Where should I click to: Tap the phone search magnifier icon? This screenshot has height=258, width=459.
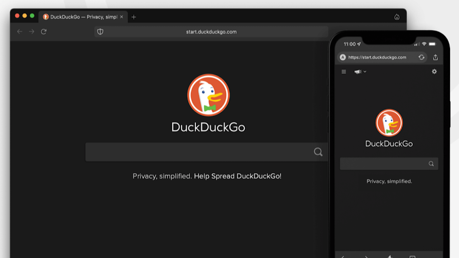[x=431, y=164]
